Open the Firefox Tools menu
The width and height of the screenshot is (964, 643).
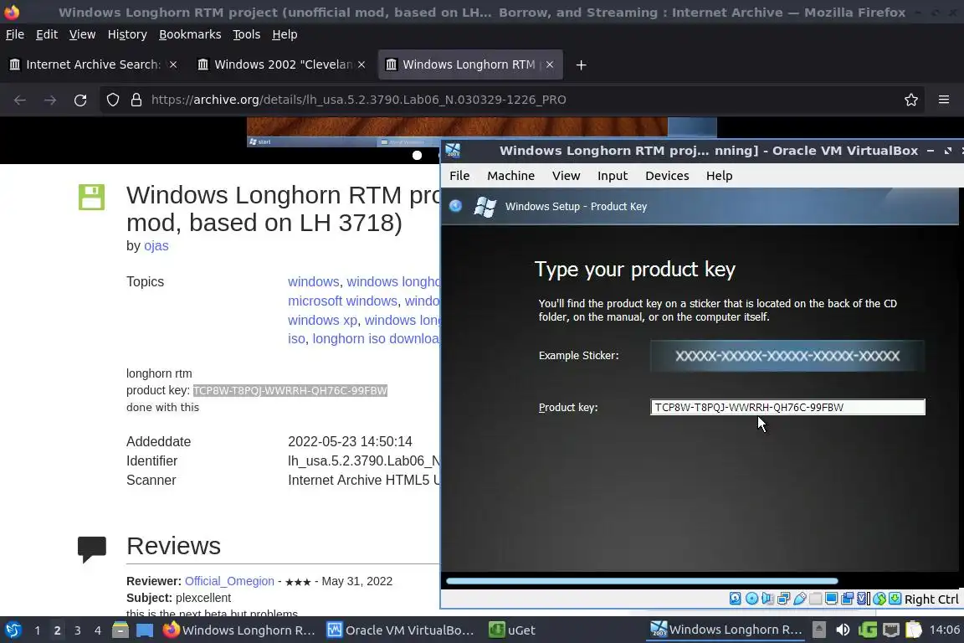click(x=247, y=34)
